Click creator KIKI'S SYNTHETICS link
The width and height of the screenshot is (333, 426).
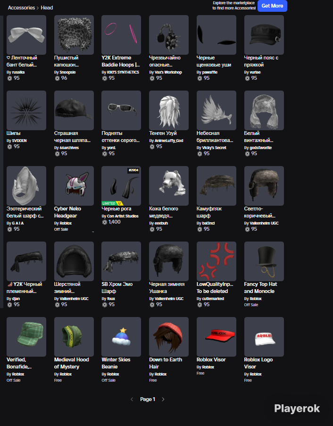click(123, 72)
